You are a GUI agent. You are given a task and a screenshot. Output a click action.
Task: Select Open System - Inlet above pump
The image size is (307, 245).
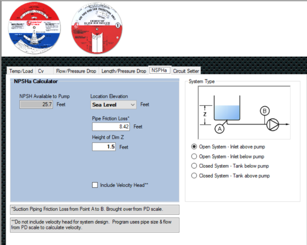(x=194, y=146)
